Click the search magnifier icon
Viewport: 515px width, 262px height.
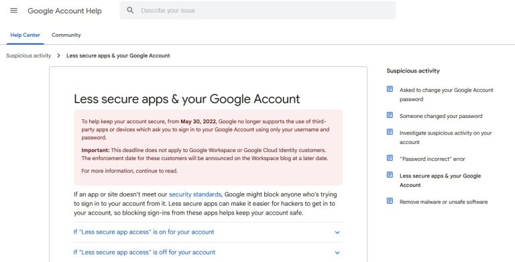[x=130, y=10]
